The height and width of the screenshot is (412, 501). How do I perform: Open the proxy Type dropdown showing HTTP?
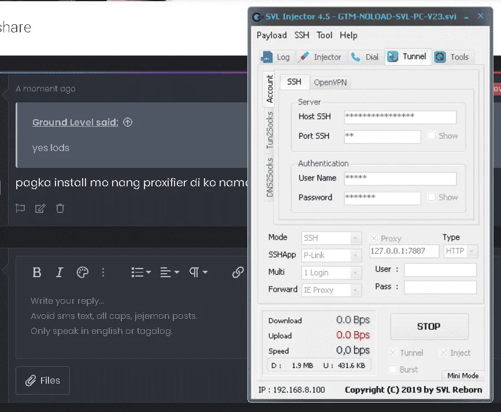pos(461,251)
